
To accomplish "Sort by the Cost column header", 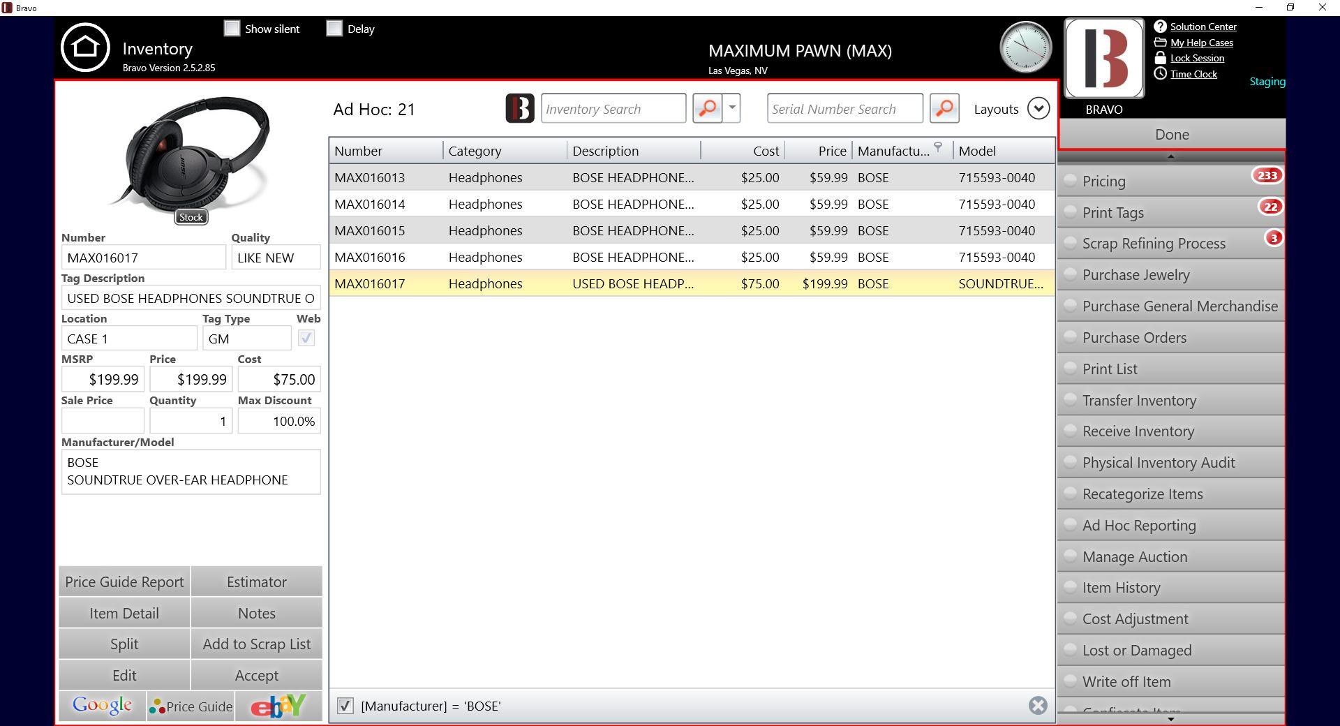I will click(x=743, y=151).
